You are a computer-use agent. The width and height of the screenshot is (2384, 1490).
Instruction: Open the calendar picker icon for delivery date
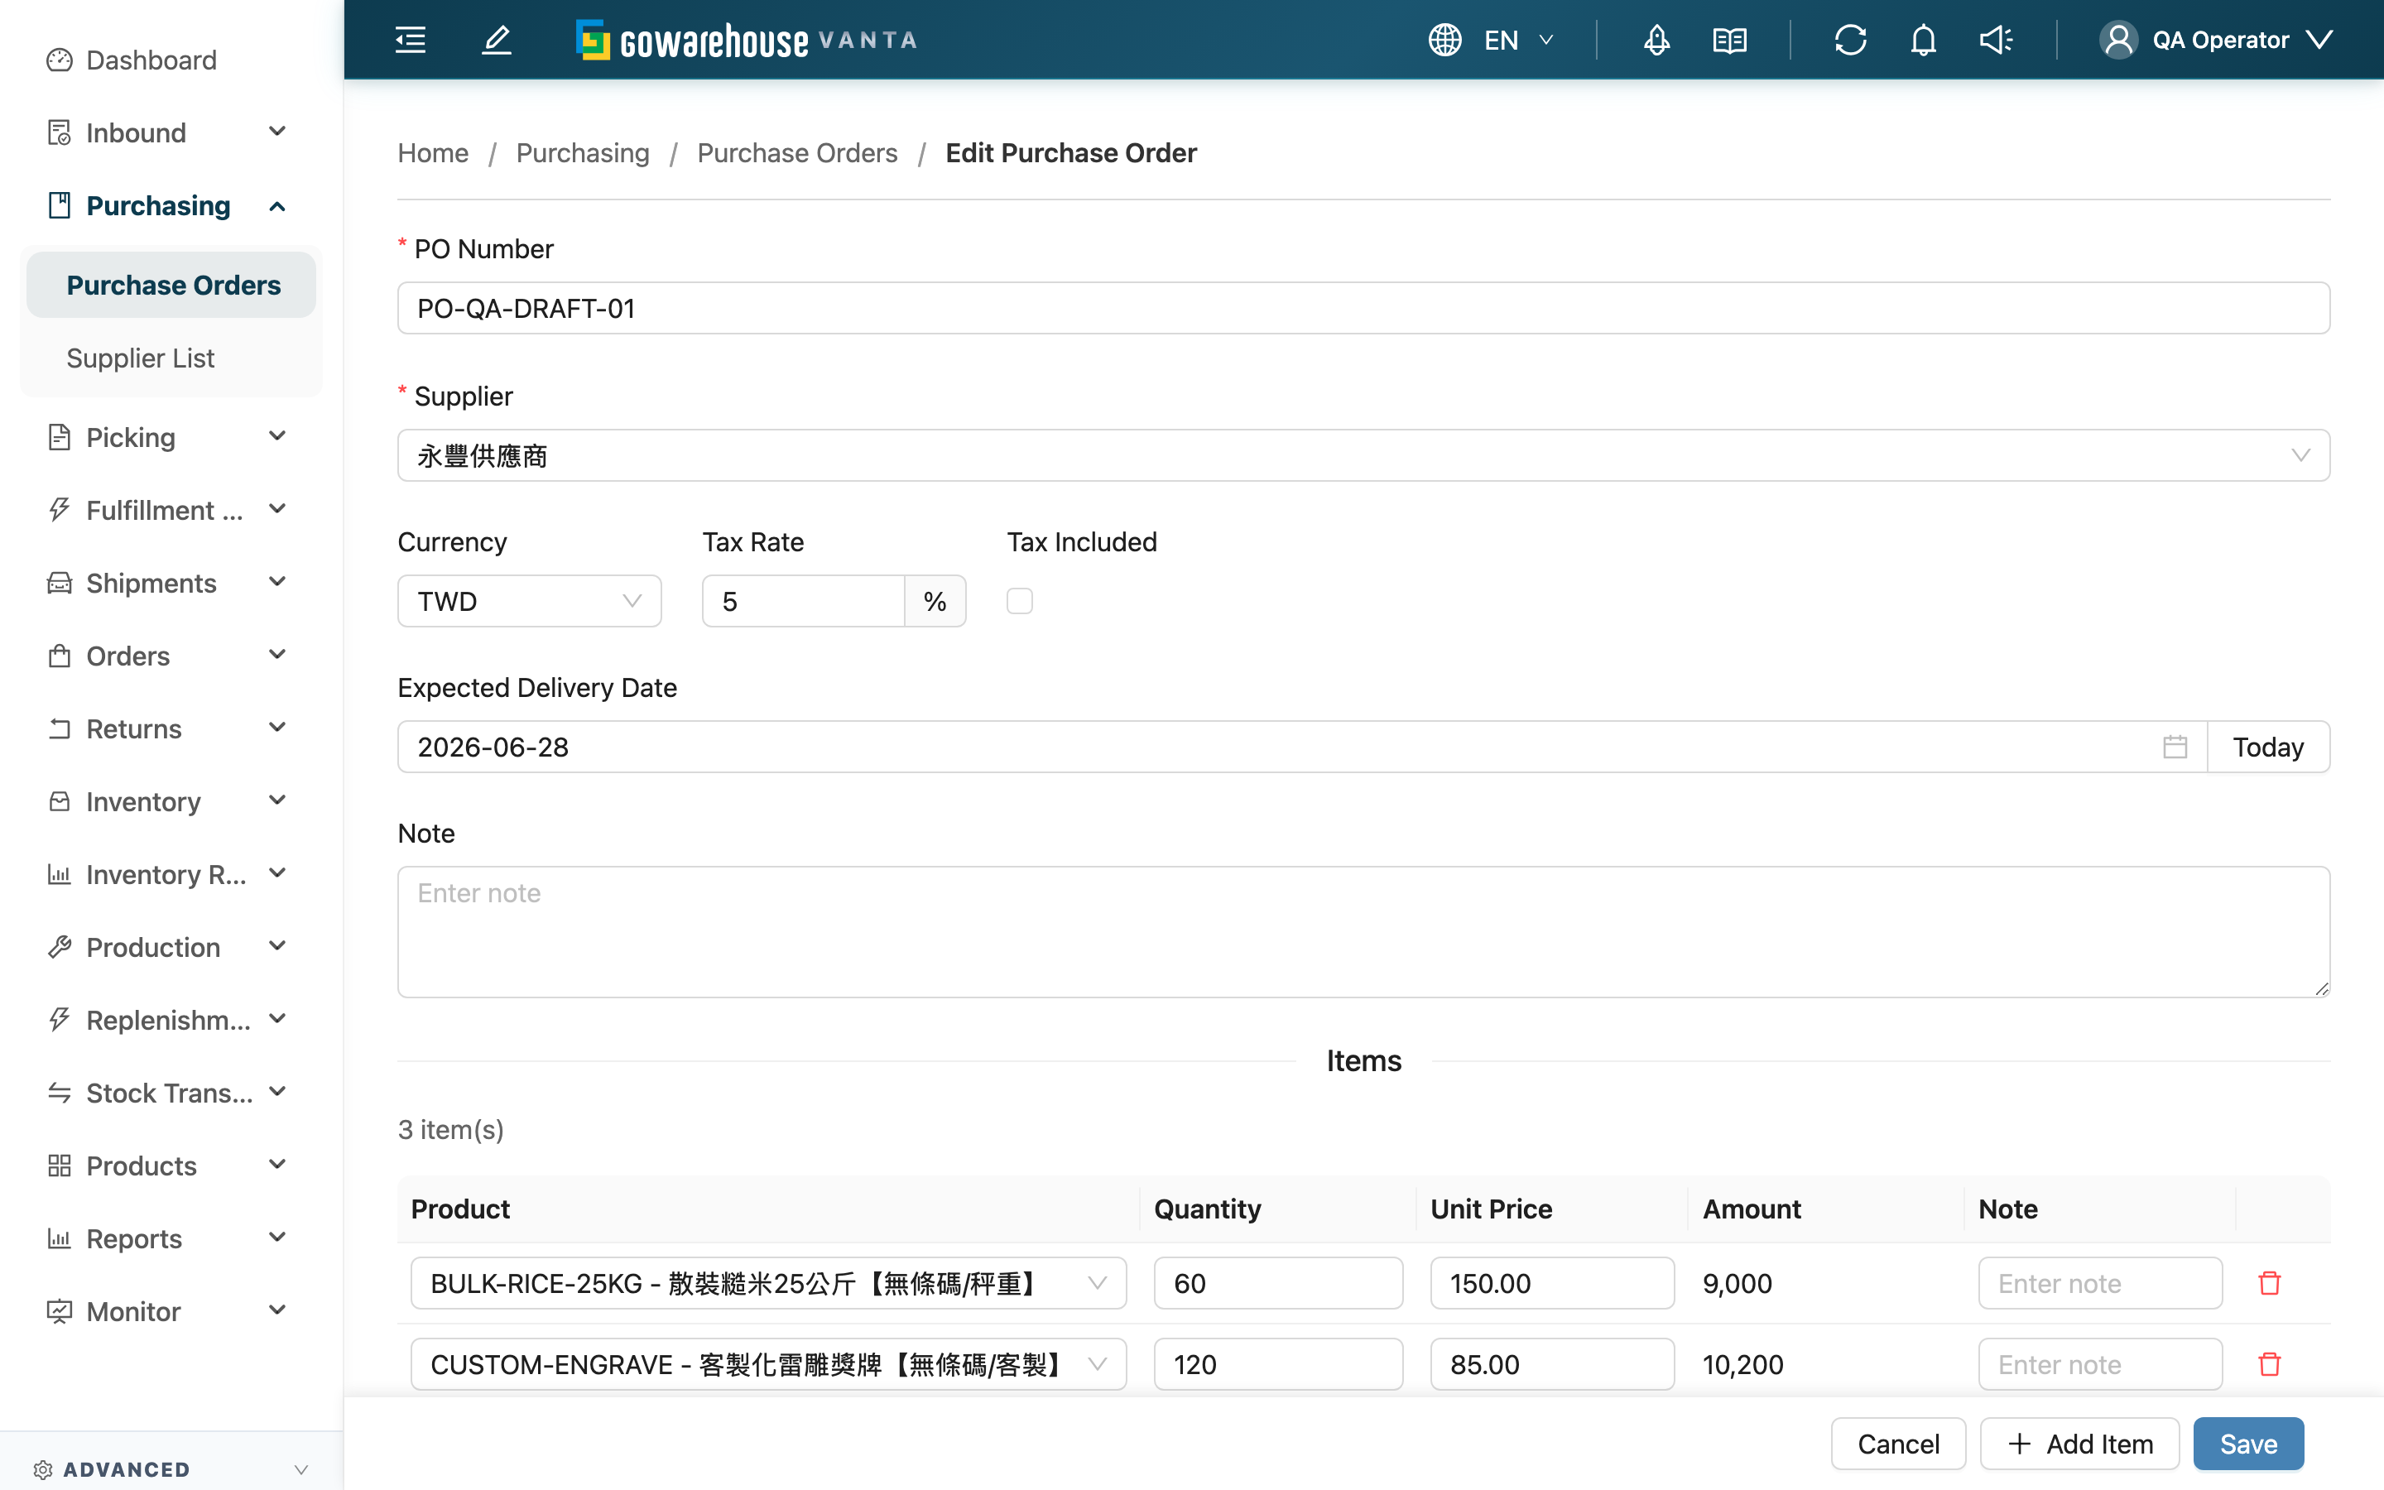tap(2175, 747)
